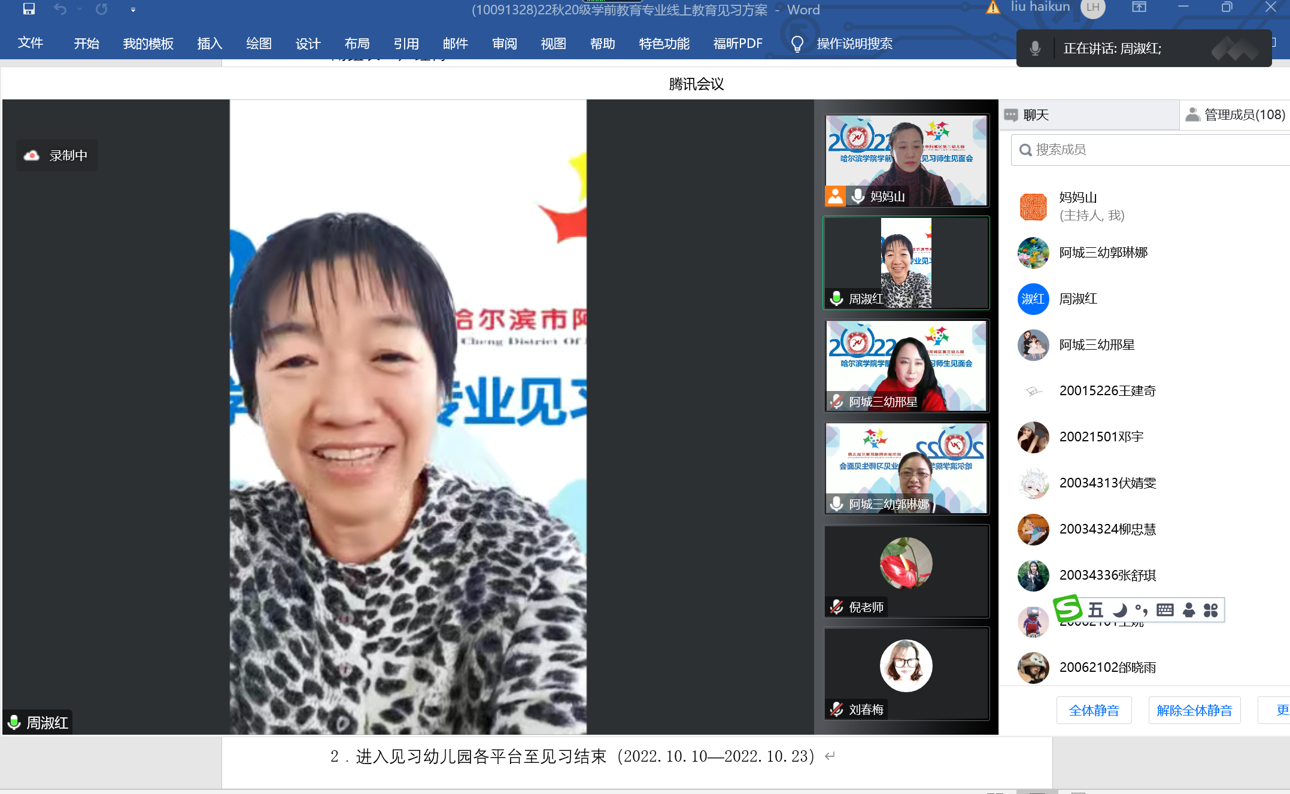Viewport: 1290px width, 794px height.
Task: Click the 解除全体静音 unmute all button
Action: click(x=1194, y=710)
